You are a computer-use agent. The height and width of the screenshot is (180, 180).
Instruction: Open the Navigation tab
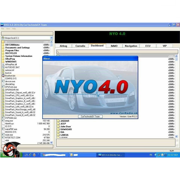point(131,46)
